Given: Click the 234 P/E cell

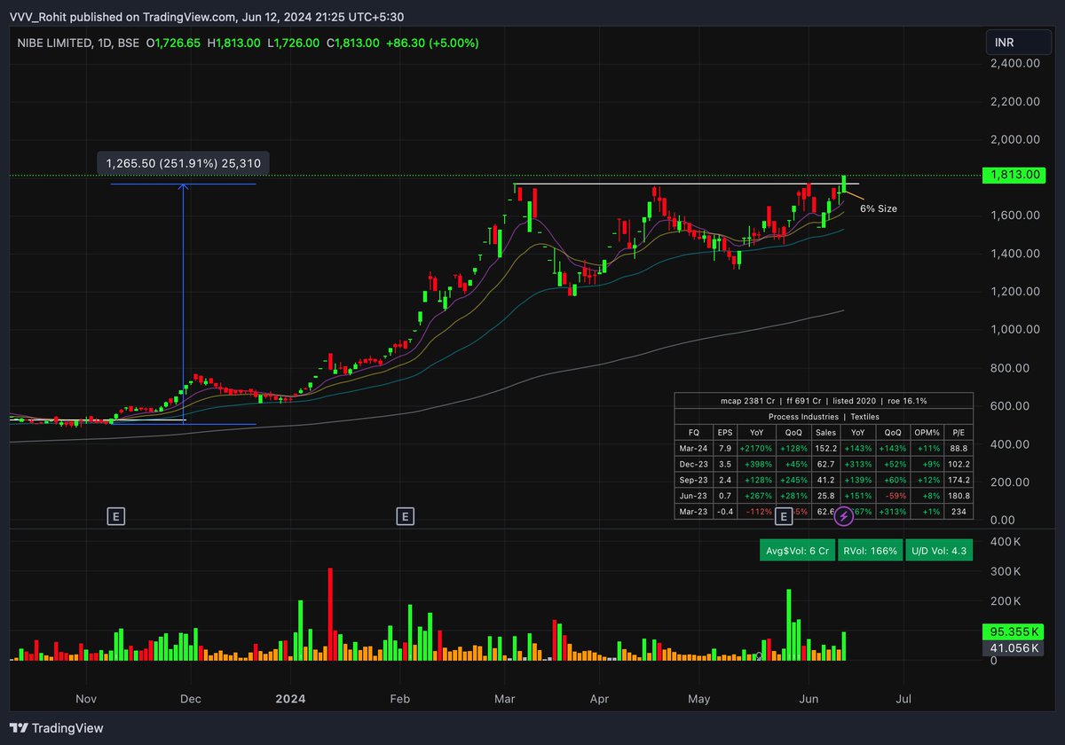Looking at the screenshot, I should pos(958,512).
